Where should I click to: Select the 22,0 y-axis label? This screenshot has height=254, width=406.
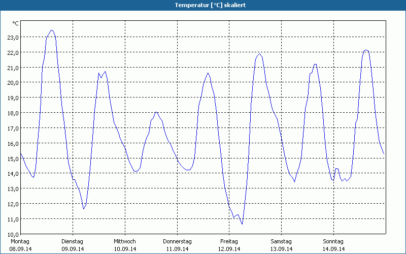(x=13, y=53)
